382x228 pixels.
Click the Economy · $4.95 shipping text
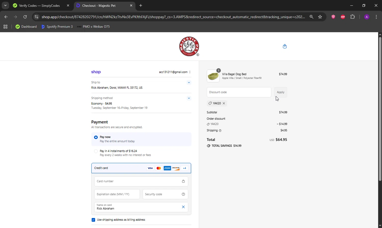pyautogui.click(x=102, y=104)
